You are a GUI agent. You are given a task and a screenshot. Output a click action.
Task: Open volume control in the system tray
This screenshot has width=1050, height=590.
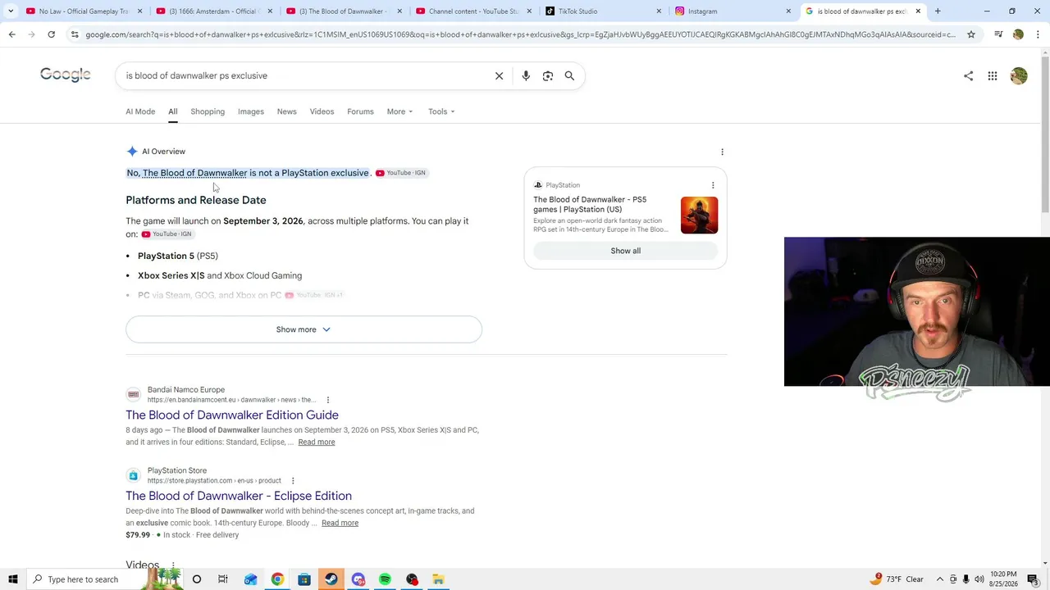[979, 579]
